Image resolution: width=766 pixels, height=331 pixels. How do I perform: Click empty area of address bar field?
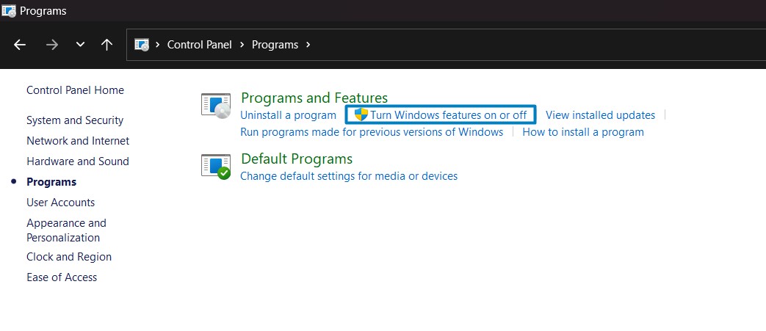click(x=538, y=45)
